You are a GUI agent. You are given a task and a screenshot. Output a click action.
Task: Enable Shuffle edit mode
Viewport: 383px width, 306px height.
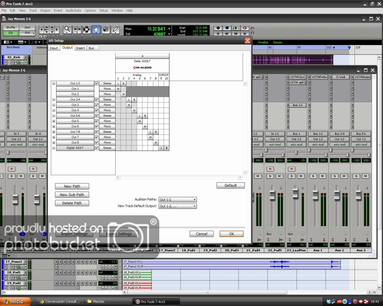11,28
